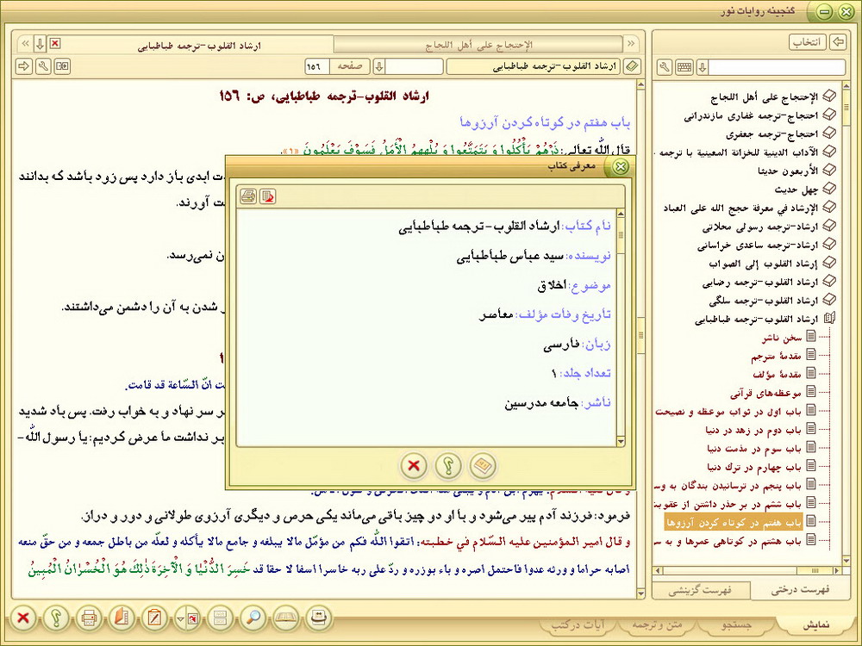The width and height of the screenshot is (862, 646).
Task: Open the on-screen keyboard icon in the tree panel
Action: [684, 67]
